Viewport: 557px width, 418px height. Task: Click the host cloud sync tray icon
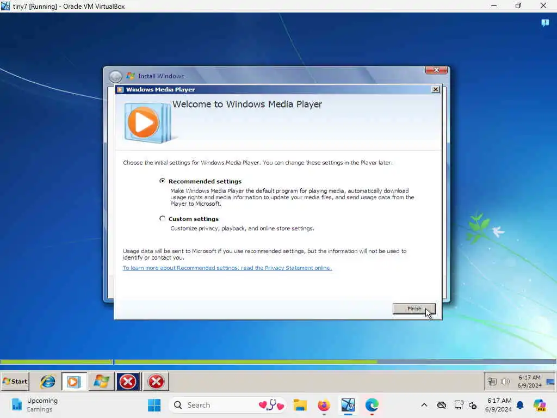click(x=442, y=405)
